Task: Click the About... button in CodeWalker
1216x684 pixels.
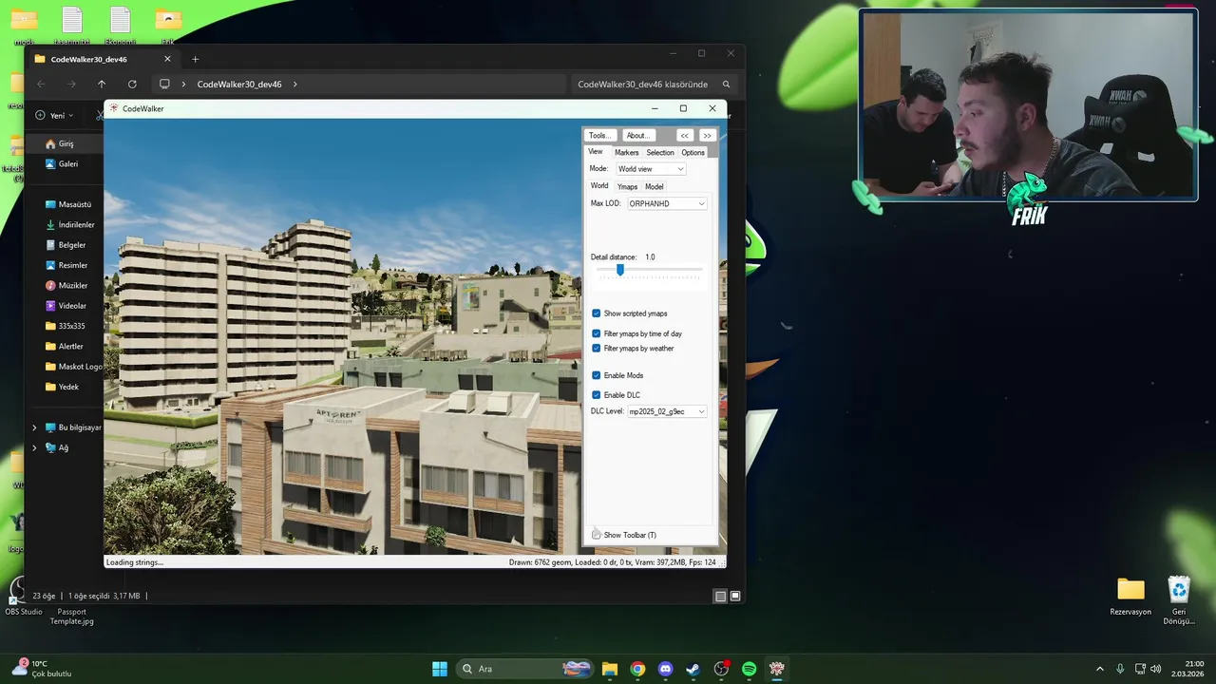Action: 638,136
